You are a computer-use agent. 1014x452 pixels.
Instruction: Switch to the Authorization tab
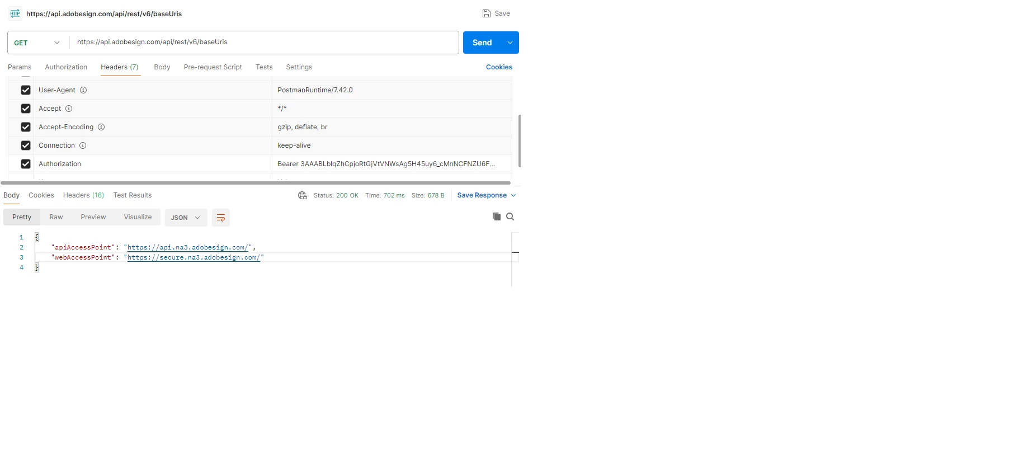[66, 67]
